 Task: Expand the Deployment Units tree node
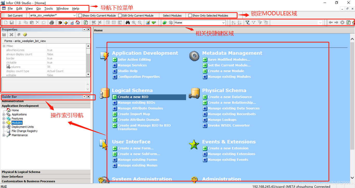click(x=4, y=127)
